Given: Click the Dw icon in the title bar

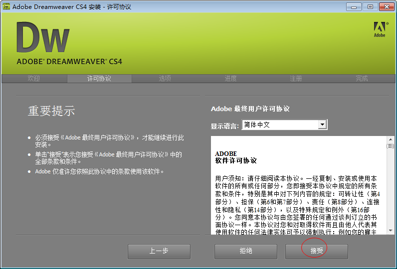Looking at the screenshot, I should coord(6,6).
